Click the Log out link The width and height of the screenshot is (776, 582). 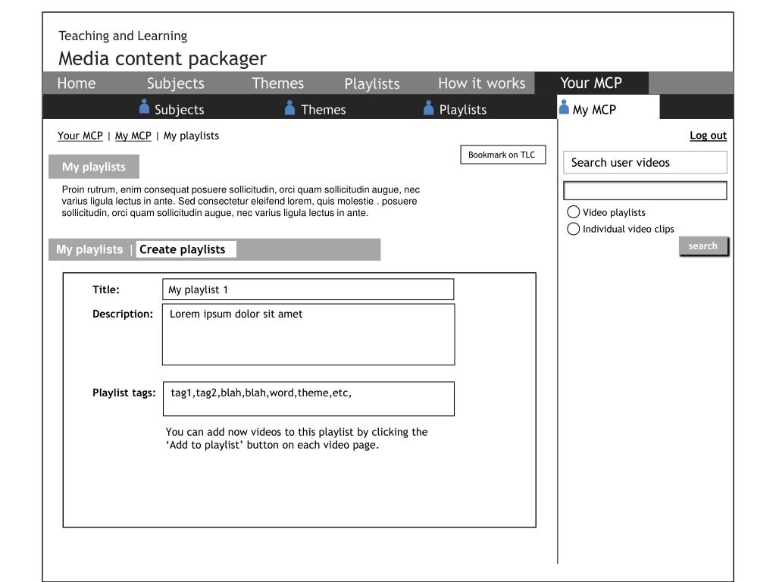709,135
